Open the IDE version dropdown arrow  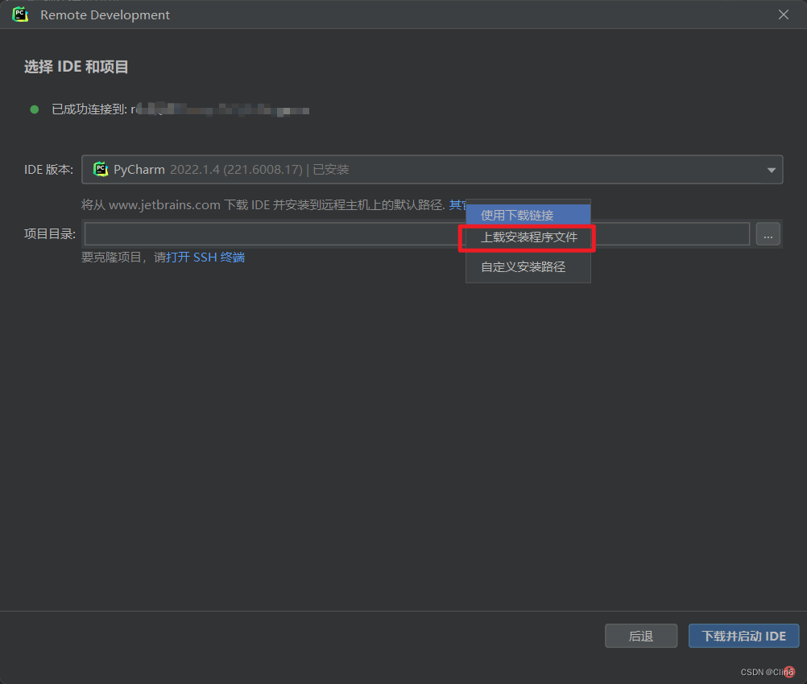(x=771, y=171)
